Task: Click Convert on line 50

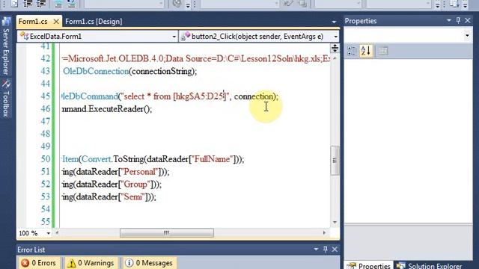Action: pyautogui.click(x=97, y=159)
